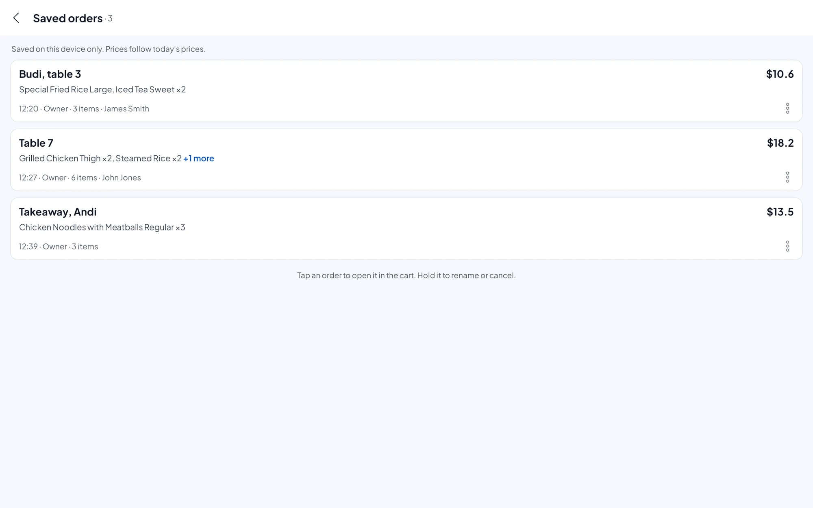Open the Budi, table 3 order title
This screenshot has width=813, height=508.
pos(50,74)
